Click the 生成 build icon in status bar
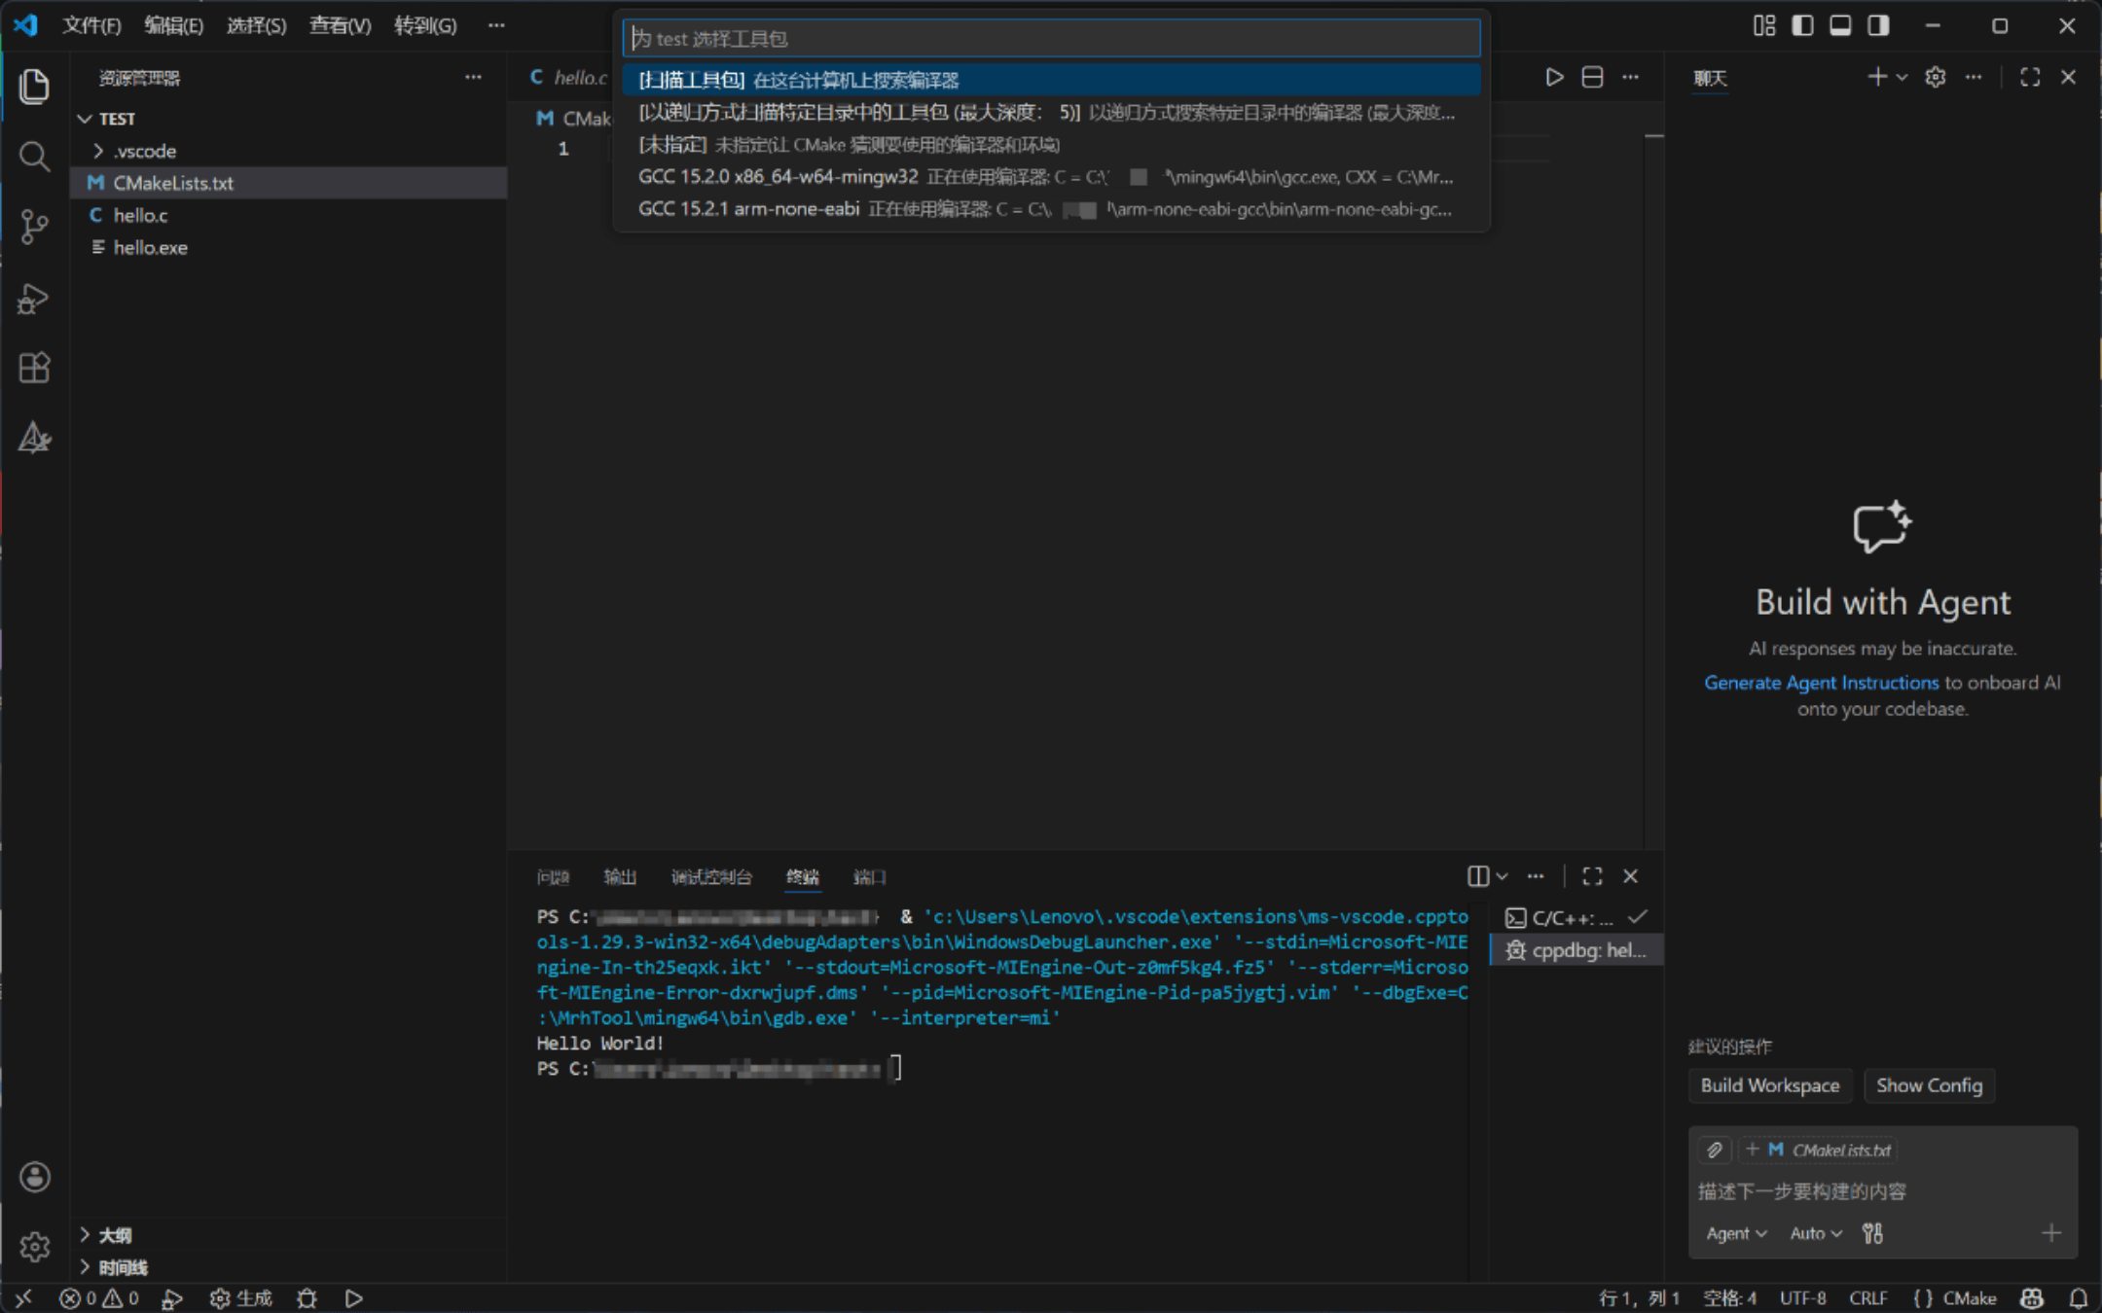 click(x=241, y=1297)
